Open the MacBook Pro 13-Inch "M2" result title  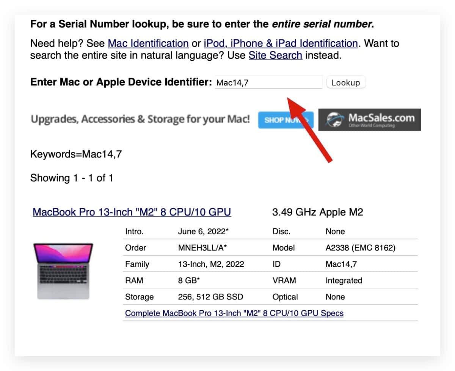click(x=132, y=212)
